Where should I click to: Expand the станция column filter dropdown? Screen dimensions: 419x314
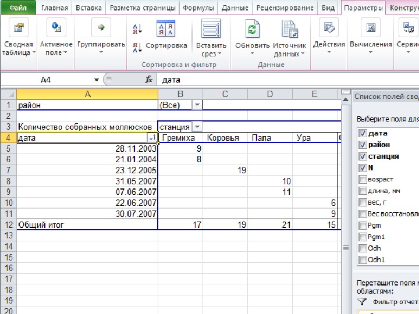click(x=197, y=127)
